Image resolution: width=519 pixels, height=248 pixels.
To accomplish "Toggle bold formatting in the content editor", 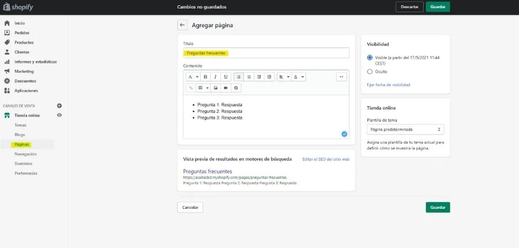I will [x=205, y=77].
